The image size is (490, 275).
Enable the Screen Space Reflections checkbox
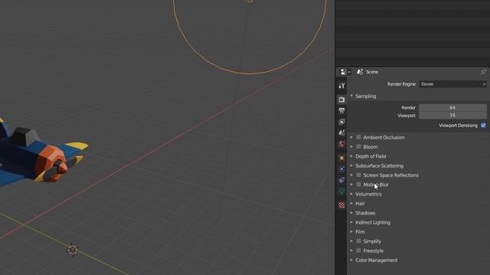[x=359, y=175]
